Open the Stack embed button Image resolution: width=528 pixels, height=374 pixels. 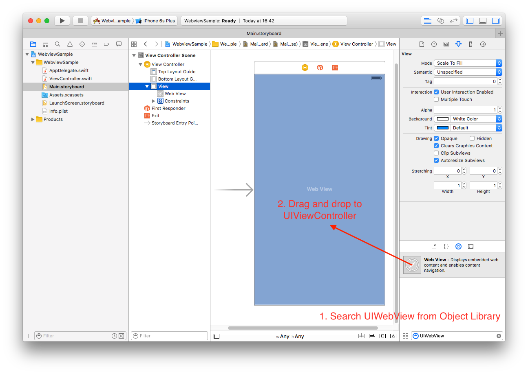[361, 336]
